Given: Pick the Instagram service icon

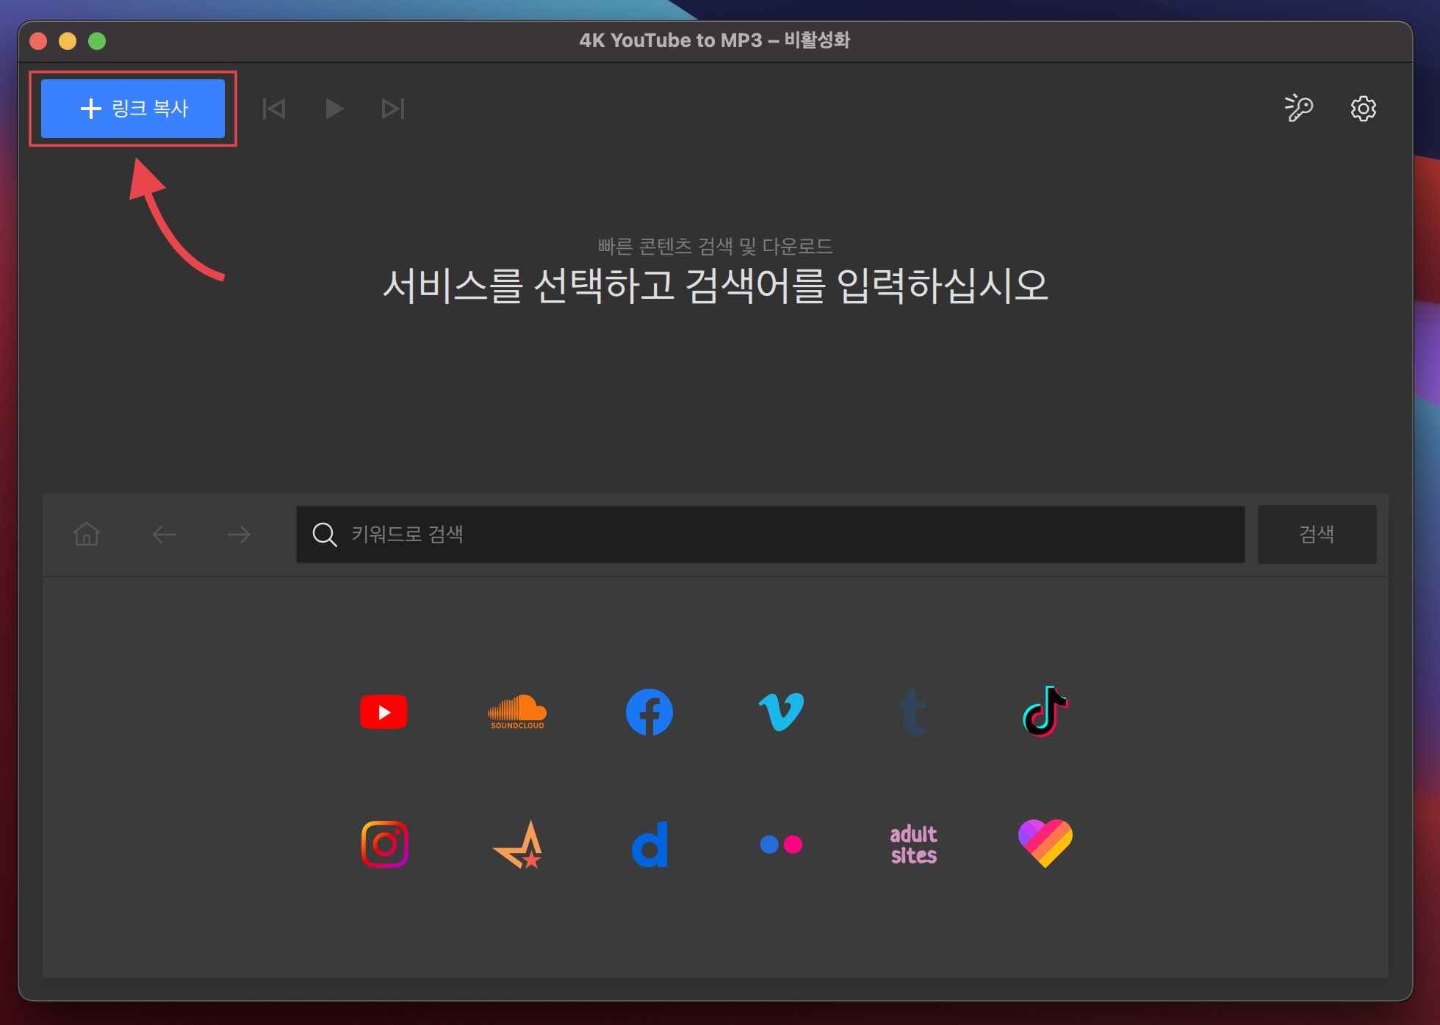Looking at the screenshot, I should click(x=385, y=844).
